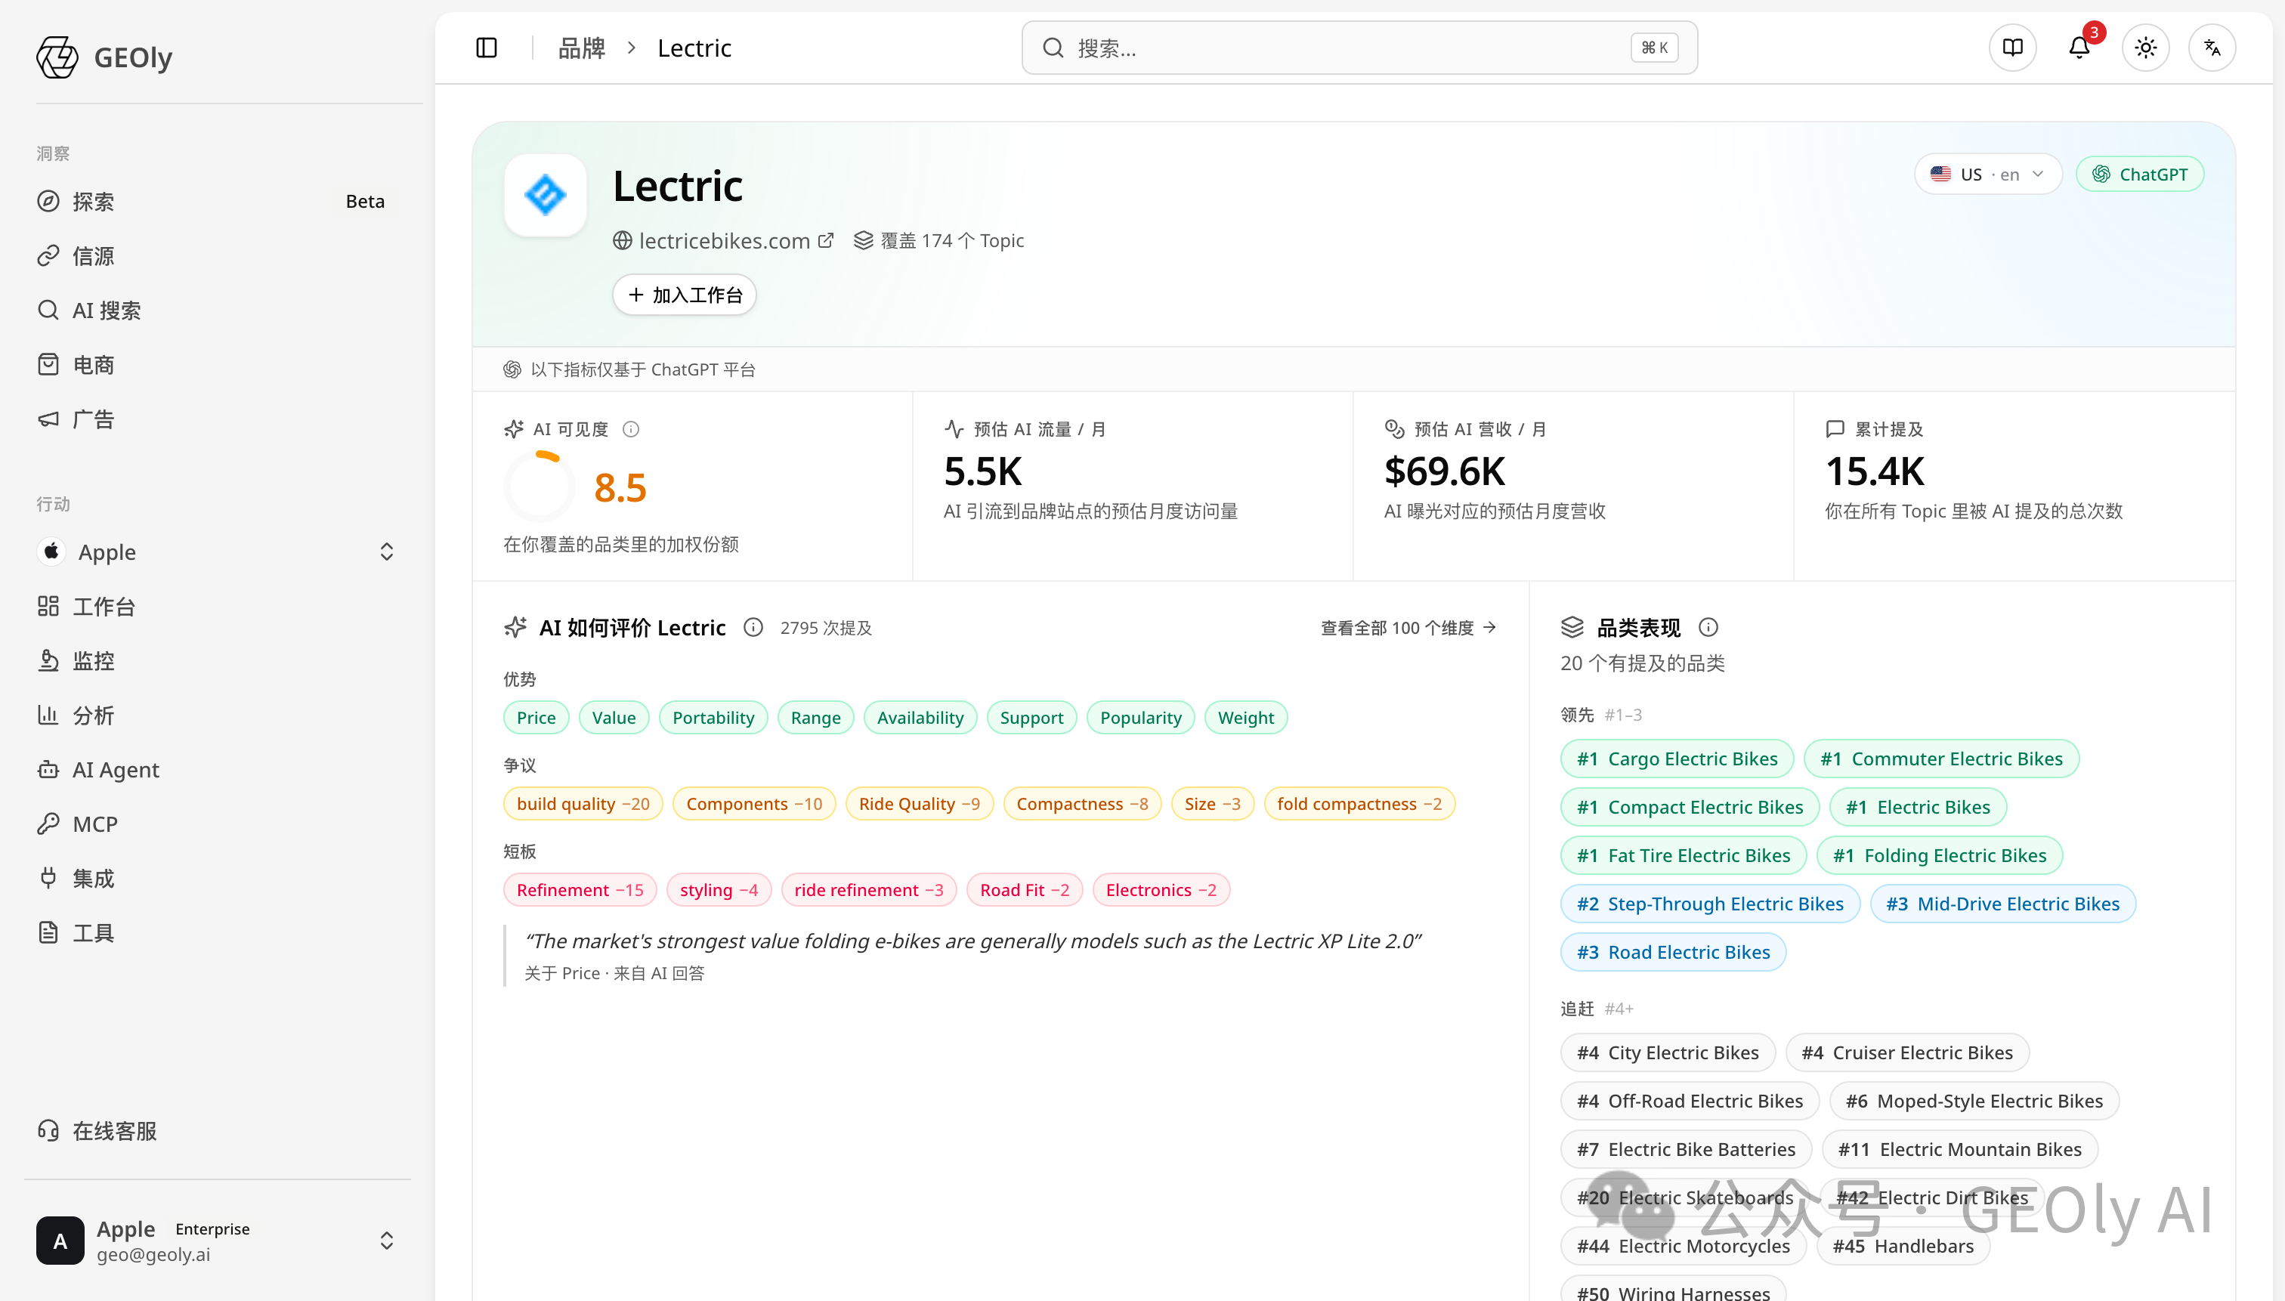This screenshot has height=1301, width=2285.
Task: Click Electronics −2 weakness tag
Action: (1161, 890)
